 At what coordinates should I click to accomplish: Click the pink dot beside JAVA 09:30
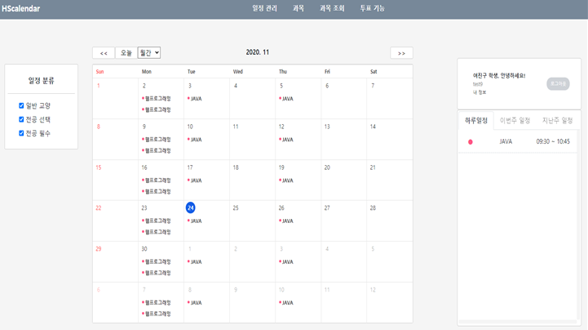471,142
